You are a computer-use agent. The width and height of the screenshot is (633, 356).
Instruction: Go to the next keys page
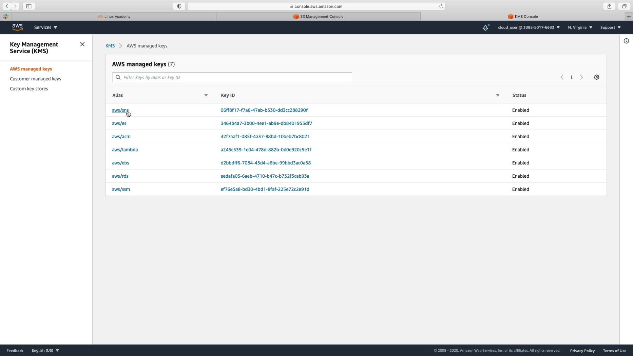[581, 77]
